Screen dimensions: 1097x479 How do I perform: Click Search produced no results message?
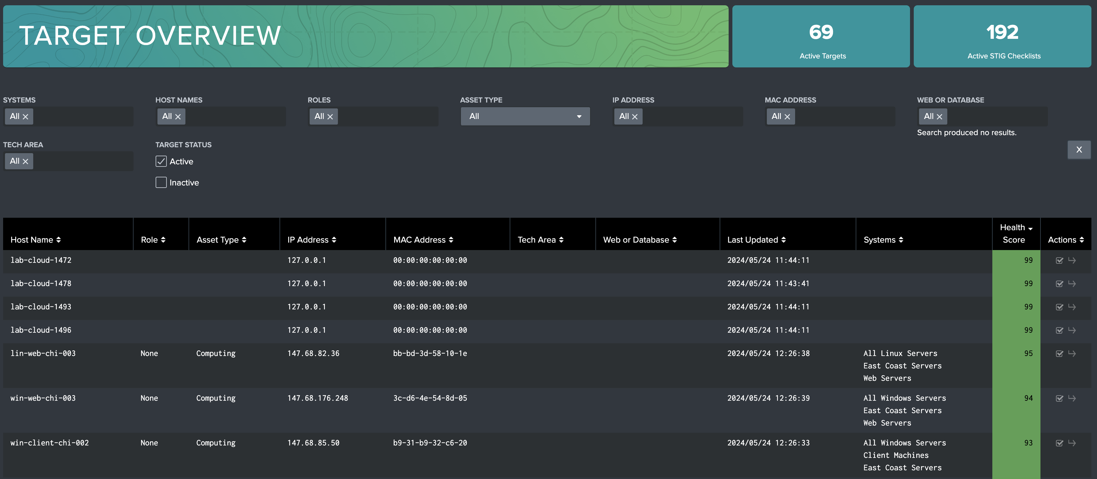966,132
